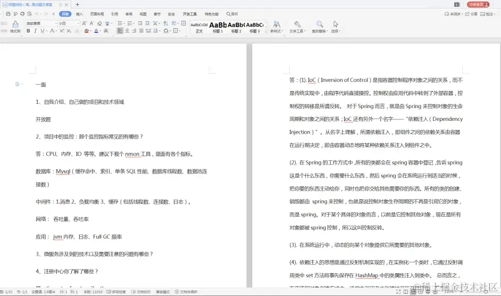Toggle Strikethrough formatting
This screenshot has width=501, height=296.
53,31
